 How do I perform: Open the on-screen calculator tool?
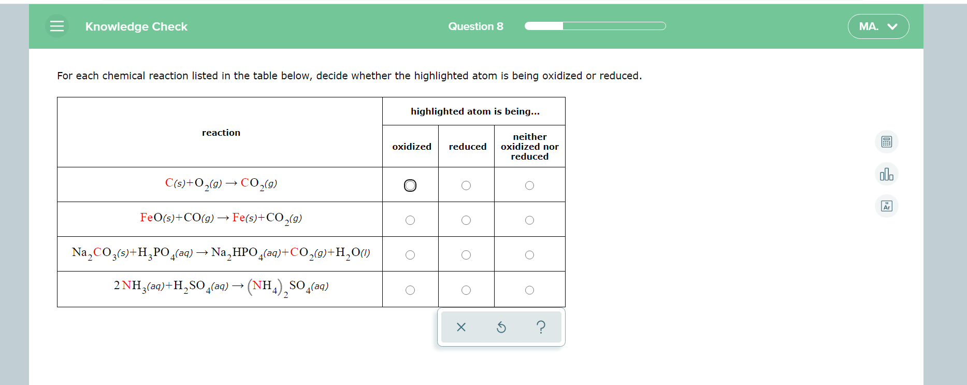pos(886,141)
